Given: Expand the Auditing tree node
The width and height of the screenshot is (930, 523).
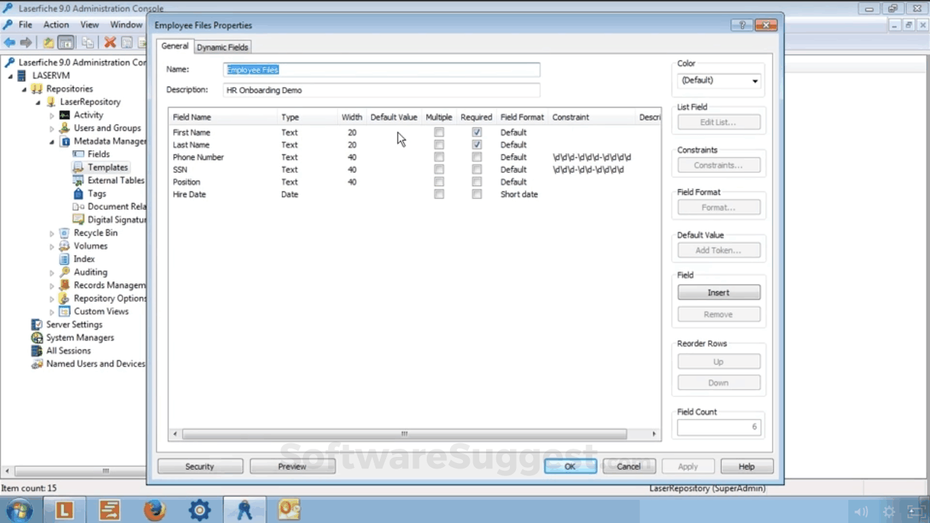Looking at the screenshot, I should point(52,272).
